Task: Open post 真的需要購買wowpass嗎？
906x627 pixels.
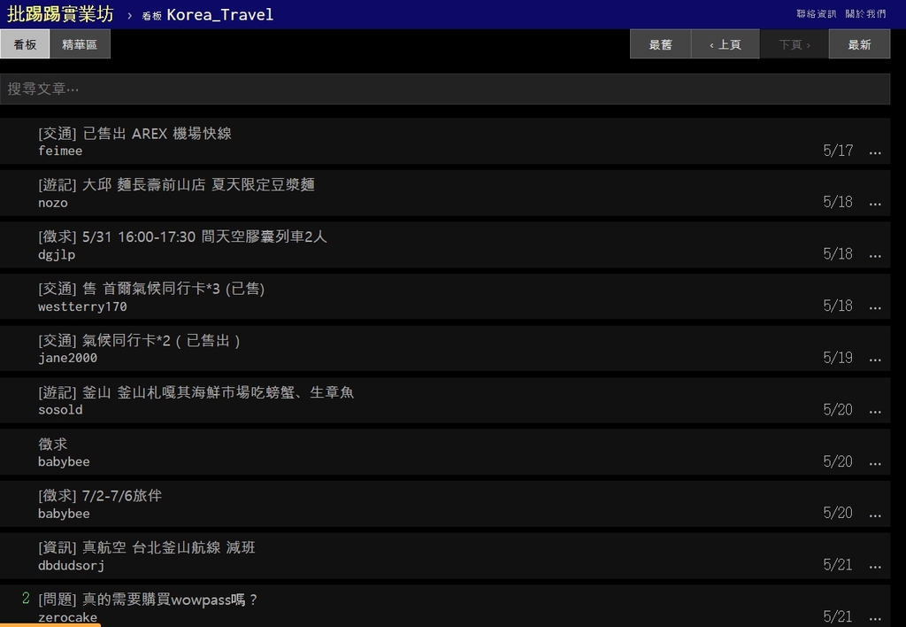Action: click(148, 600)
